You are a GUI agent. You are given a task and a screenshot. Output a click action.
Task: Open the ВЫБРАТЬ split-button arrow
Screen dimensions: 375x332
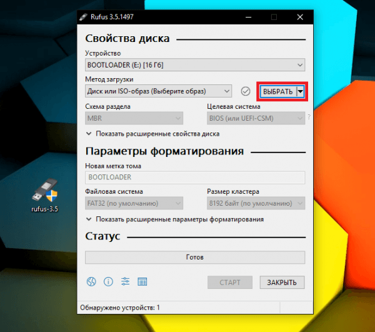[300, 91]
